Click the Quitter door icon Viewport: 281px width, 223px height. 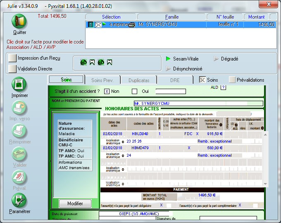click(x=19, y=22)
